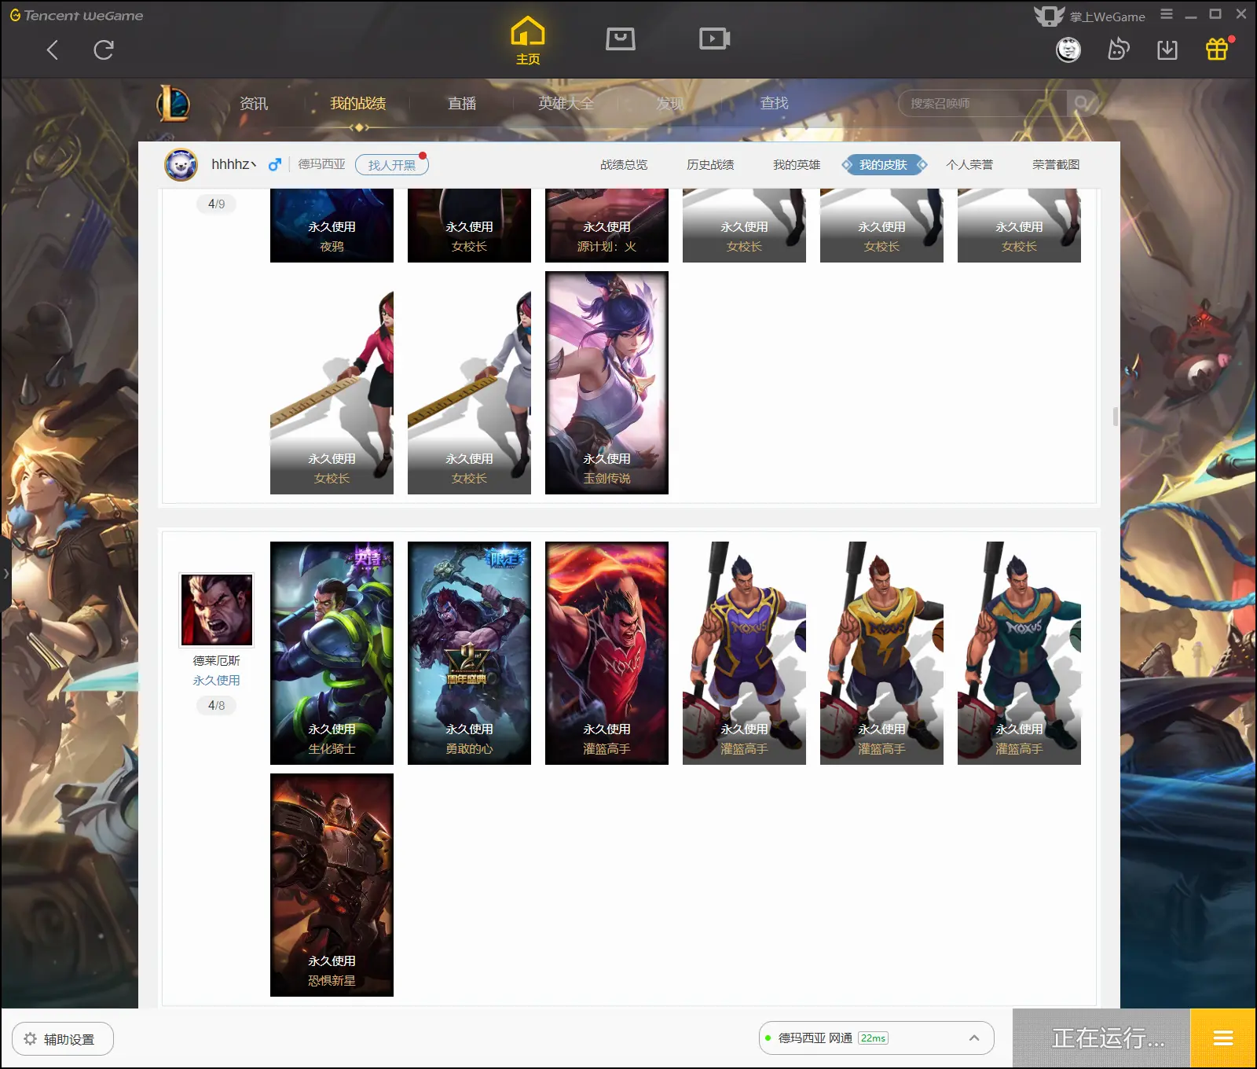Viewport: 1257px width, 1069px height.
Task: Open the 发现 tab
Action: point(670,103)
